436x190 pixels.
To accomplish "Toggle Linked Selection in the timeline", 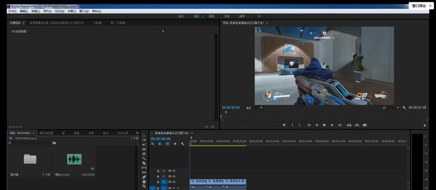I will click(x=167, y=144).
